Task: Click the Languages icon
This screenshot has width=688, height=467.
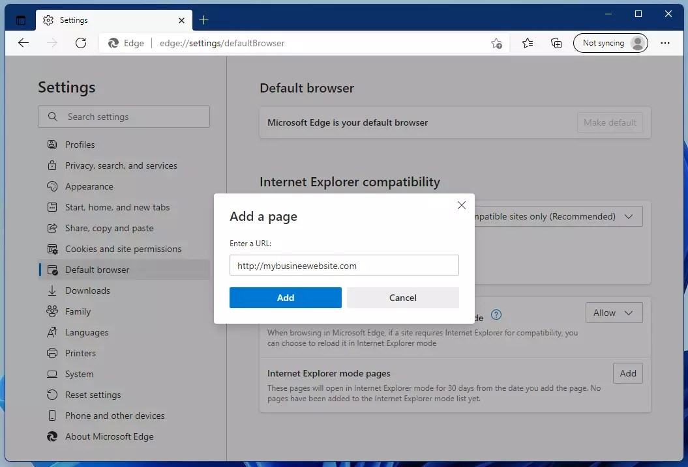Action: click(52, 333)
